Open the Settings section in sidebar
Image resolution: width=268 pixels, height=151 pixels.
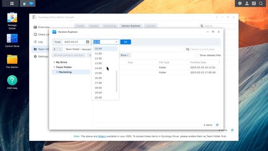coord(41,57)
